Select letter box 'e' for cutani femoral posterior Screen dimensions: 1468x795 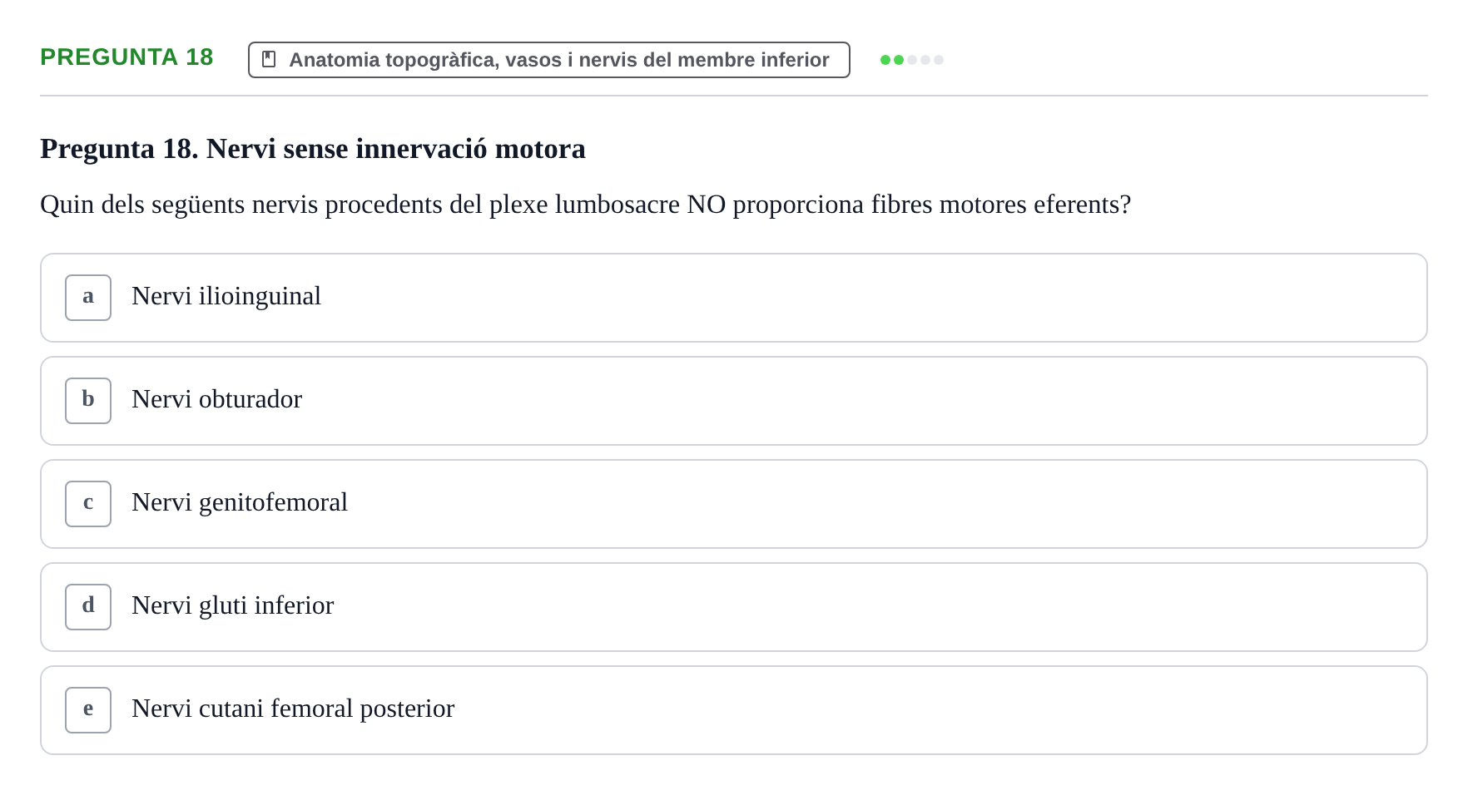(x=88, y=710)
